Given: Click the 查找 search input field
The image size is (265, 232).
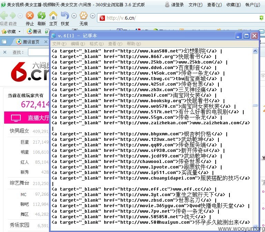Looking at the screenshot, I should point(39,52).
